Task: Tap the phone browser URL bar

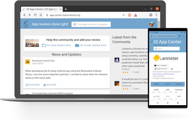Action: 163,36
